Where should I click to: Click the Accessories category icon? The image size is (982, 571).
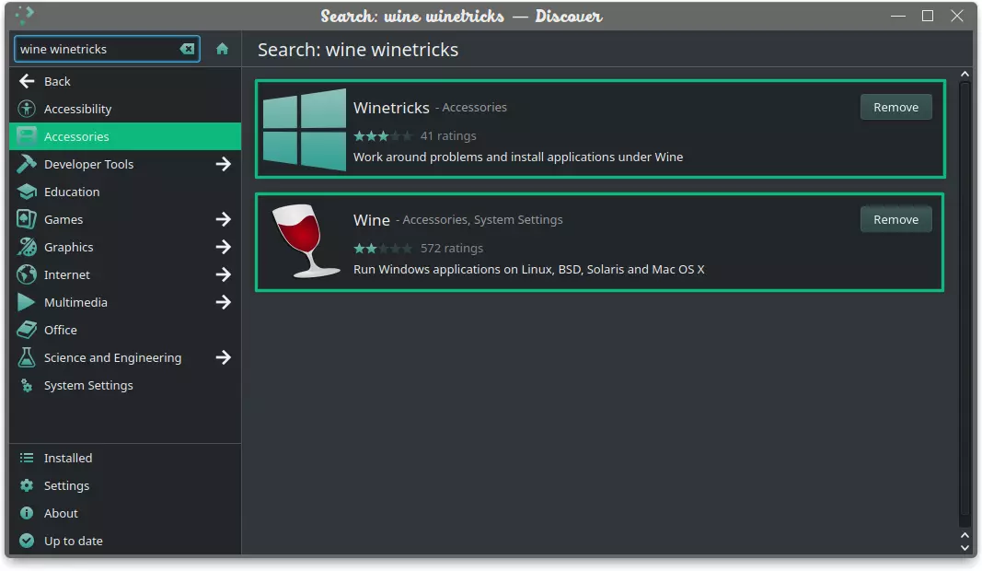click(27, 136)
